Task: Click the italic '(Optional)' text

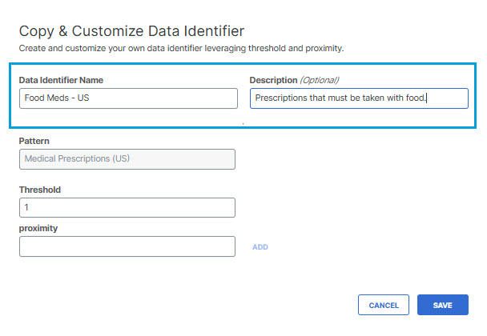Action: (x=320, y=80)
